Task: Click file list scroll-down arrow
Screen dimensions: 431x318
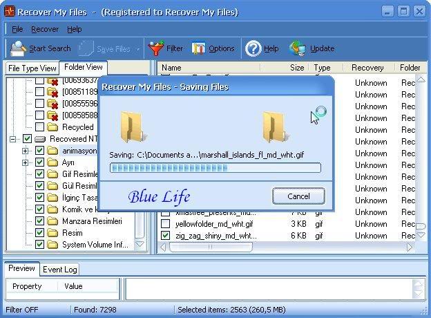Action: pyautogui.click(x=421, y=236)
